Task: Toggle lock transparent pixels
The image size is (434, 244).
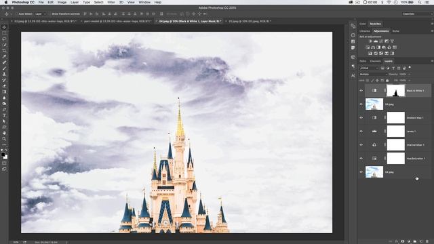Action: (368, 81)
